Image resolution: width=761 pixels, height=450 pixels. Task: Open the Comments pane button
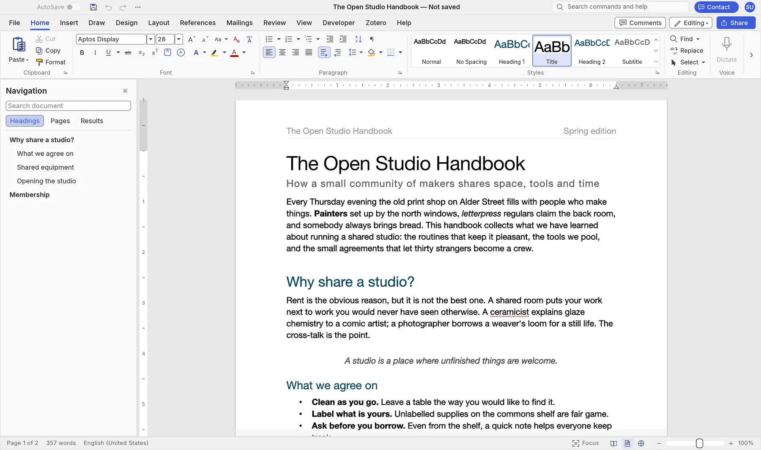point(640,23)
